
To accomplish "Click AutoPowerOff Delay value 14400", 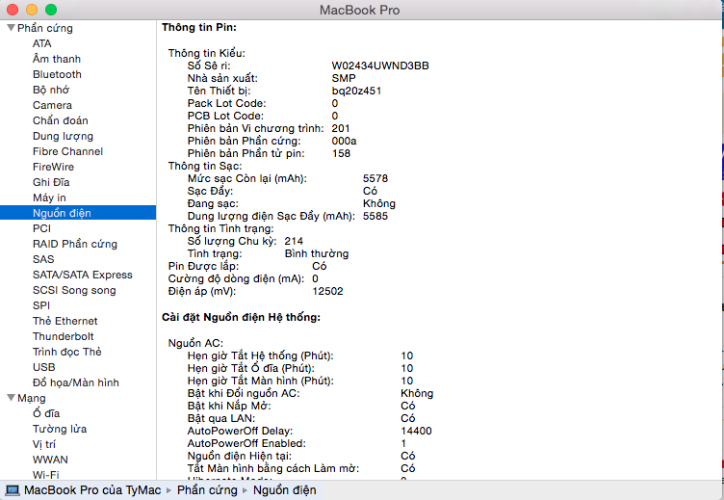I will [x=417, y=431].
